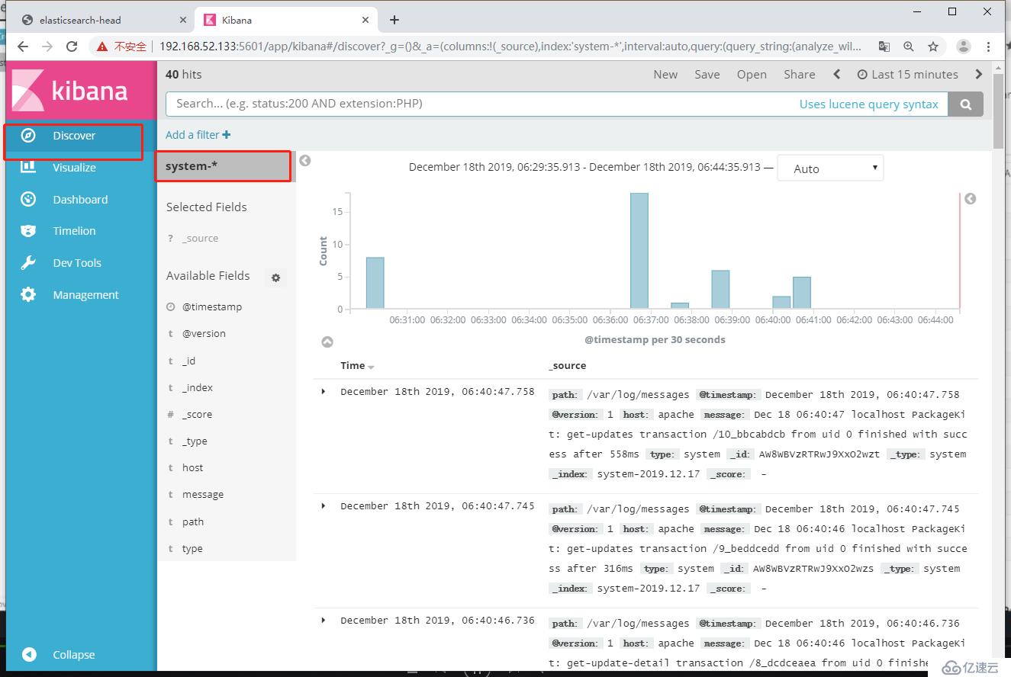
Task: Select the _index field
Action: pyautogui.click(x=197, y=388)
